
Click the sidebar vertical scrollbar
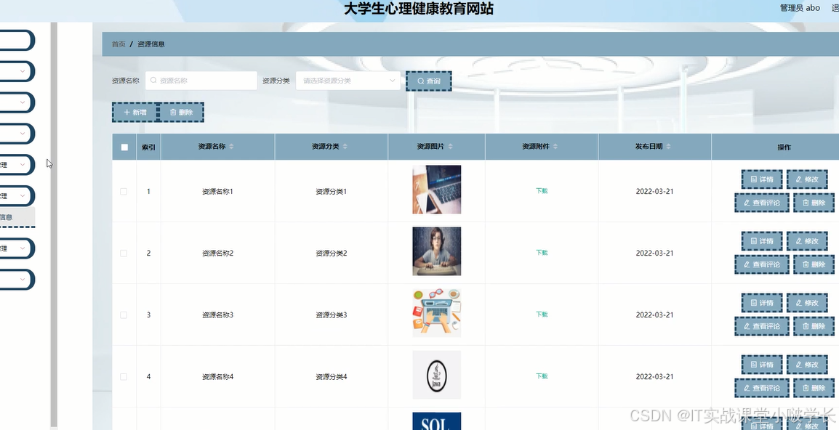click(x=54, y=224)
